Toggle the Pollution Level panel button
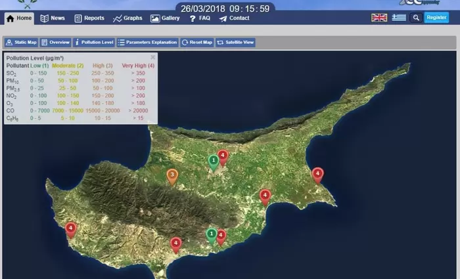Image resolution: width=460 pixels, height=279 pixels. 94,42
